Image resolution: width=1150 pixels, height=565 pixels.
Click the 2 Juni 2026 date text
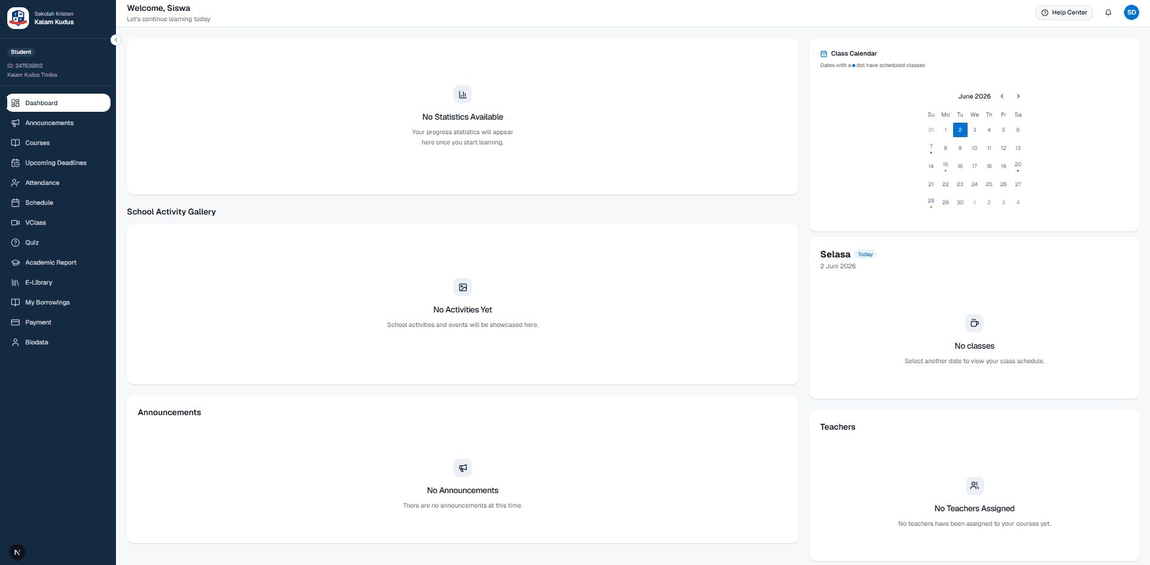coord(838,266)
